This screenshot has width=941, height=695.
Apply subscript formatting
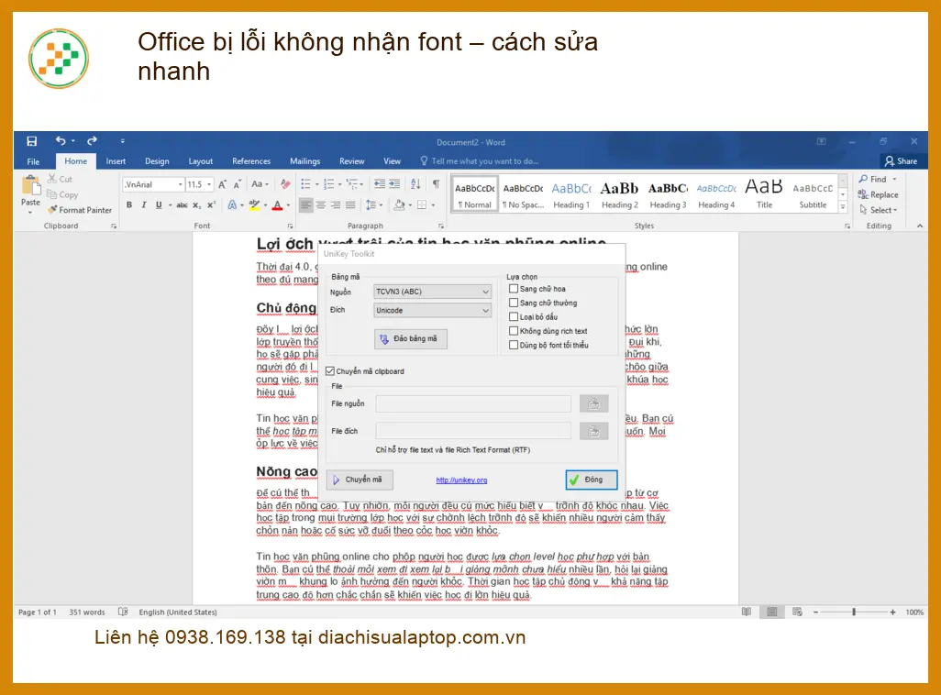[x=197, y=204]
